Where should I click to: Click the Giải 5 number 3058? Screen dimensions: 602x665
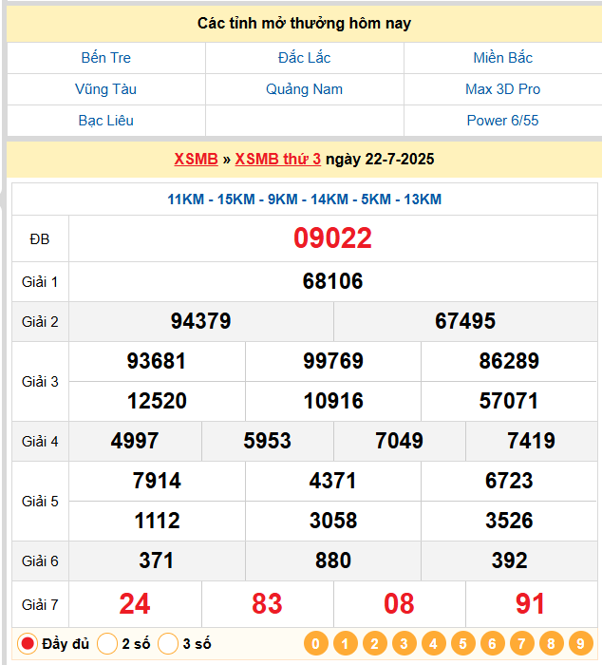(x=333, y=521)
